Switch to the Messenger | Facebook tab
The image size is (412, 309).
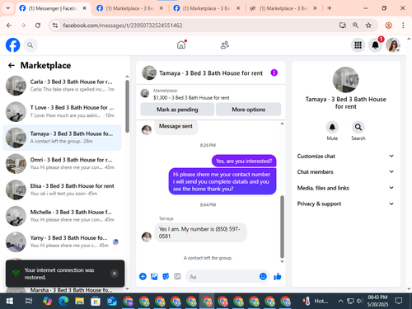[53, 8]
